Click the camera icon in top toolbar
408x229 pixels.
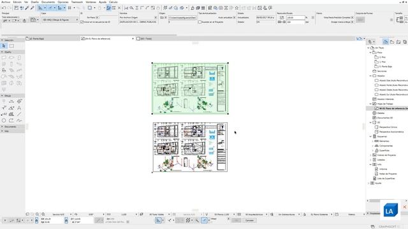click(221, 8)
